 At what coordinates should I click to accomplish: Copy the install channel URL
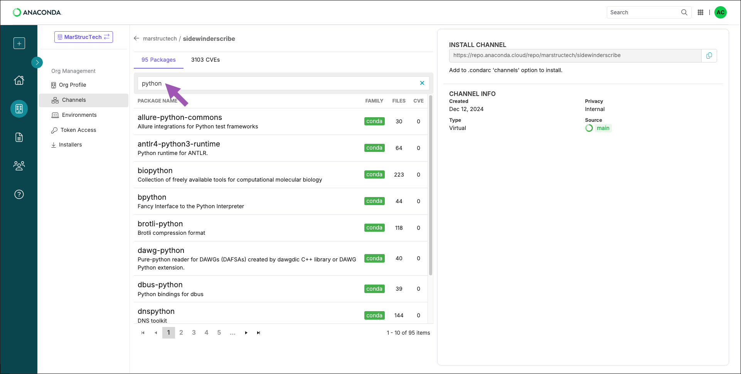coord(709,56)
